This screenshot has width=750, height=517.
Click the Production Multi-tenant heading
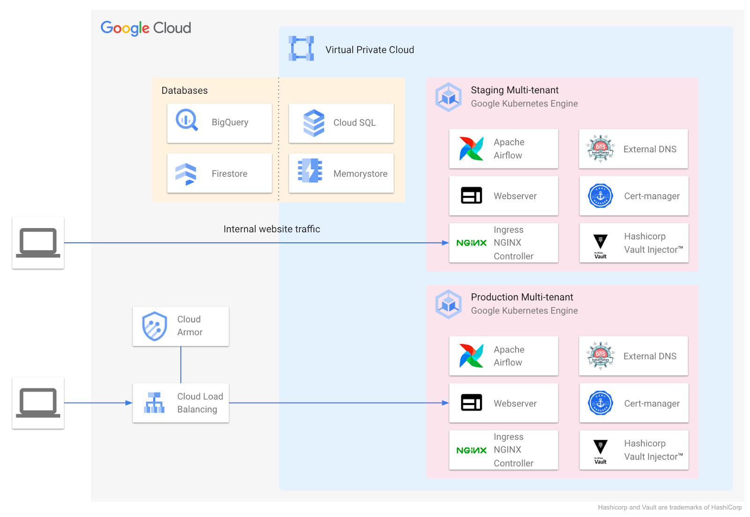[x=522, y=297]
